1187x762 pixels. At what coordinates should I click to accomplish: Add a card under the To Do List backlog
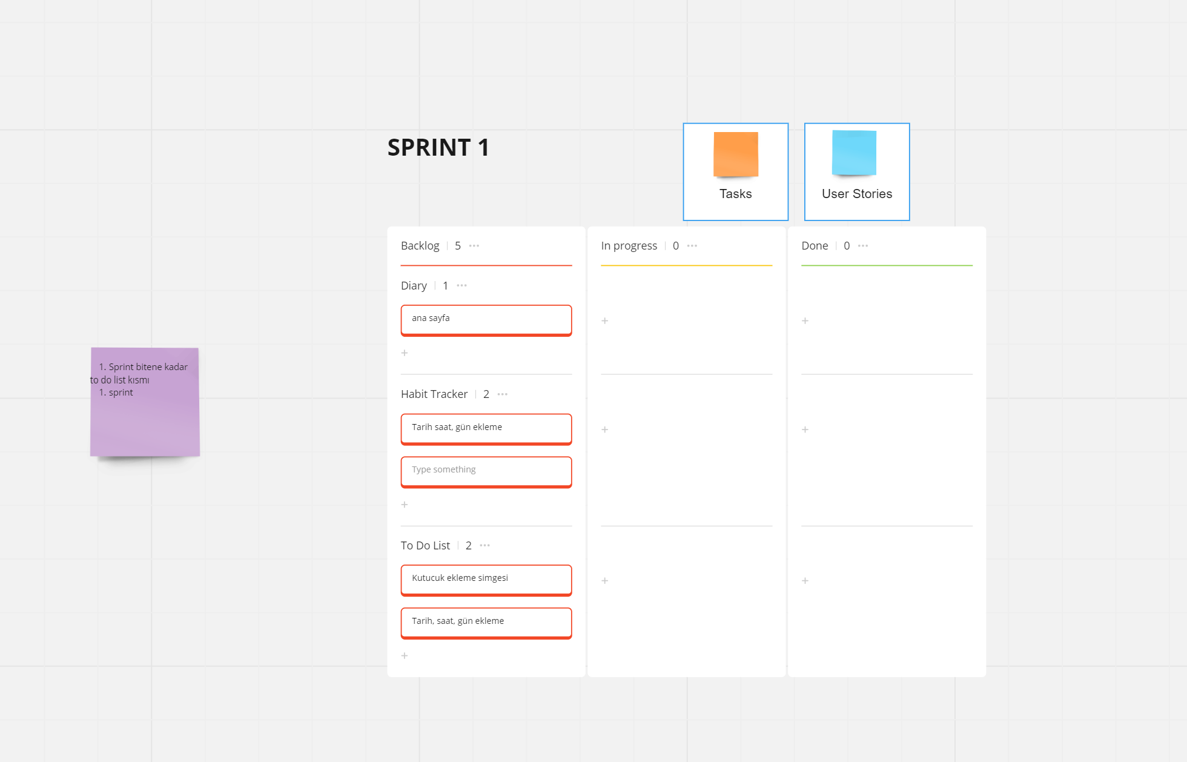[405, 656]
